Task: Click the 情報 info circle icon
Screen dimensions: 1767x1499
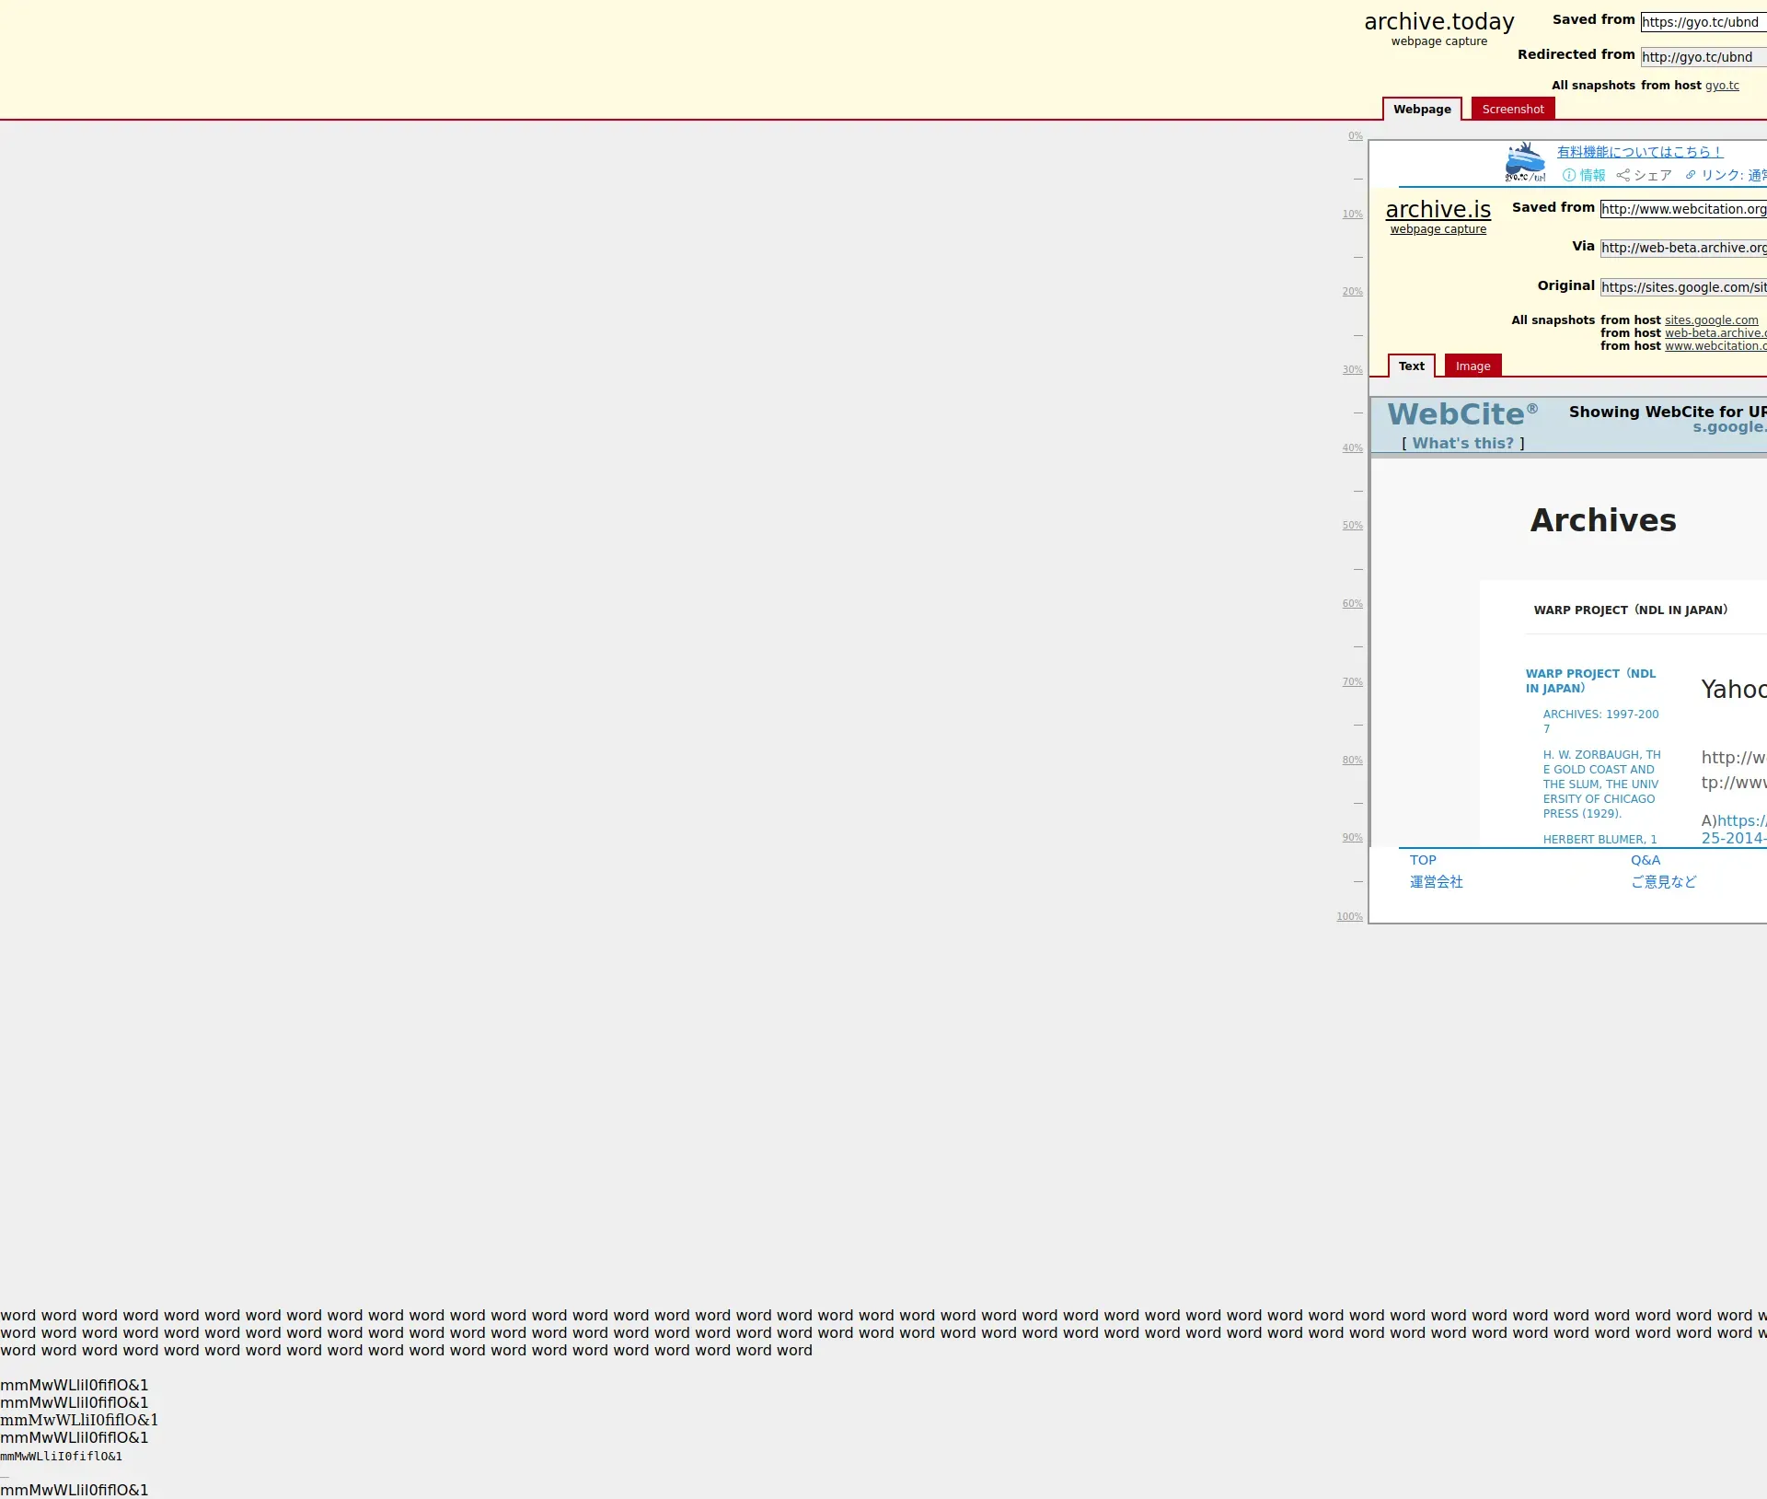Action: tap(1568, 175)
